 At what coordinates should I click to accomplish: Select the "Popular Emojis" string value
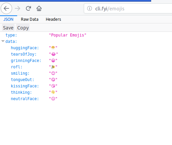tap(68, 35)
